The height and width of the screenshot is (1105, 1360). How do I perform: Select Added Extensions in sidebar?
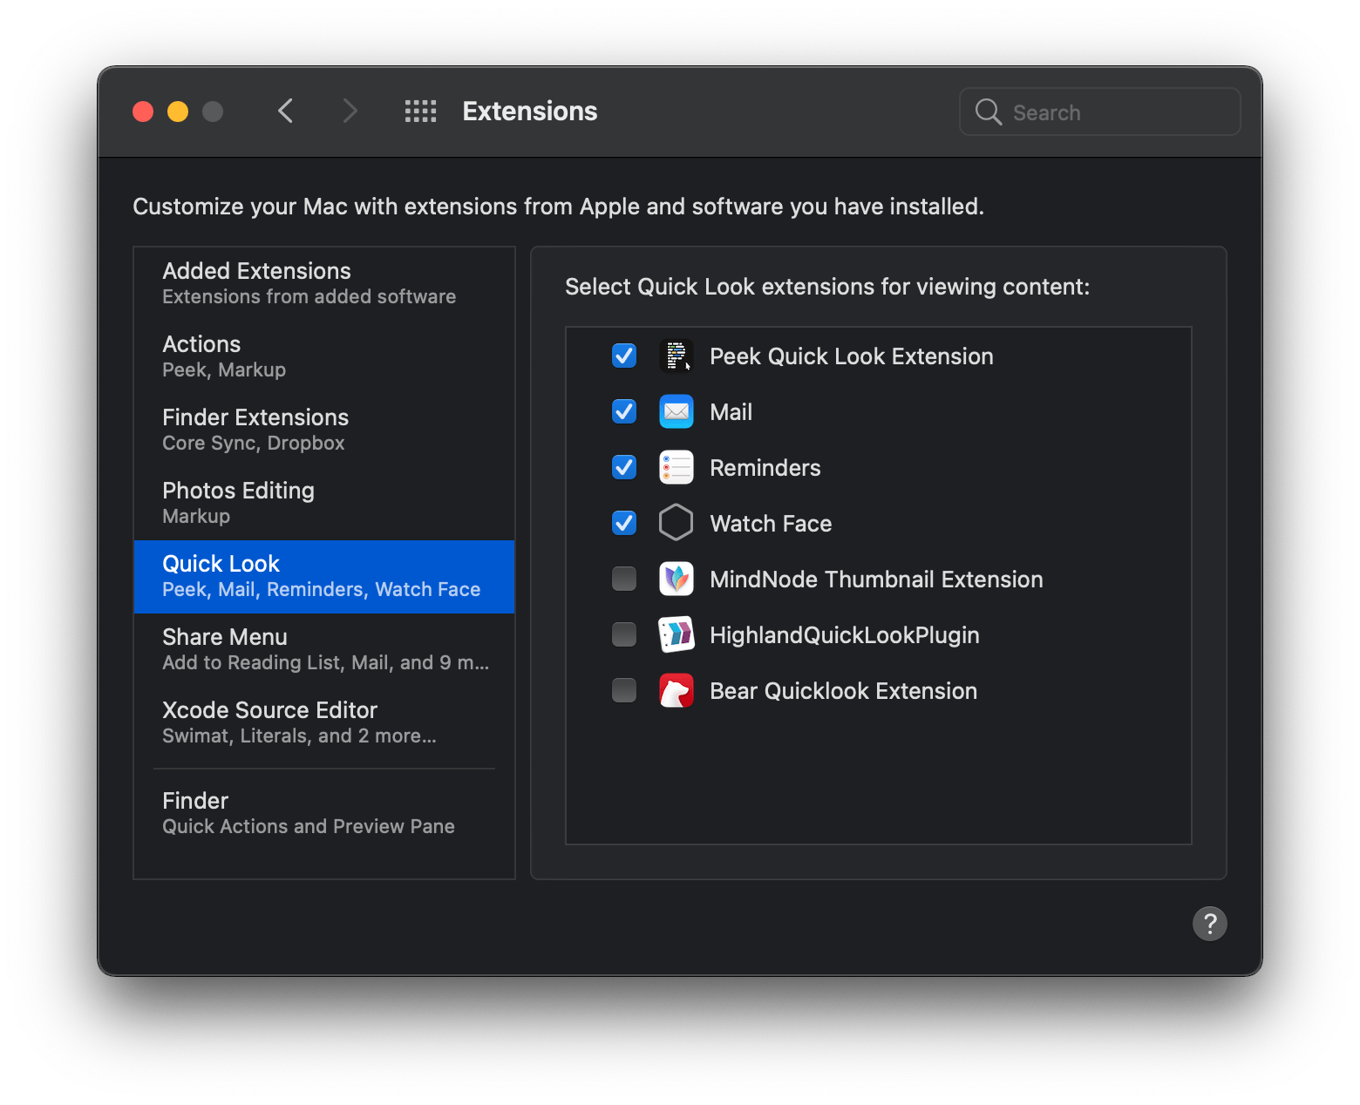point(324,283)
